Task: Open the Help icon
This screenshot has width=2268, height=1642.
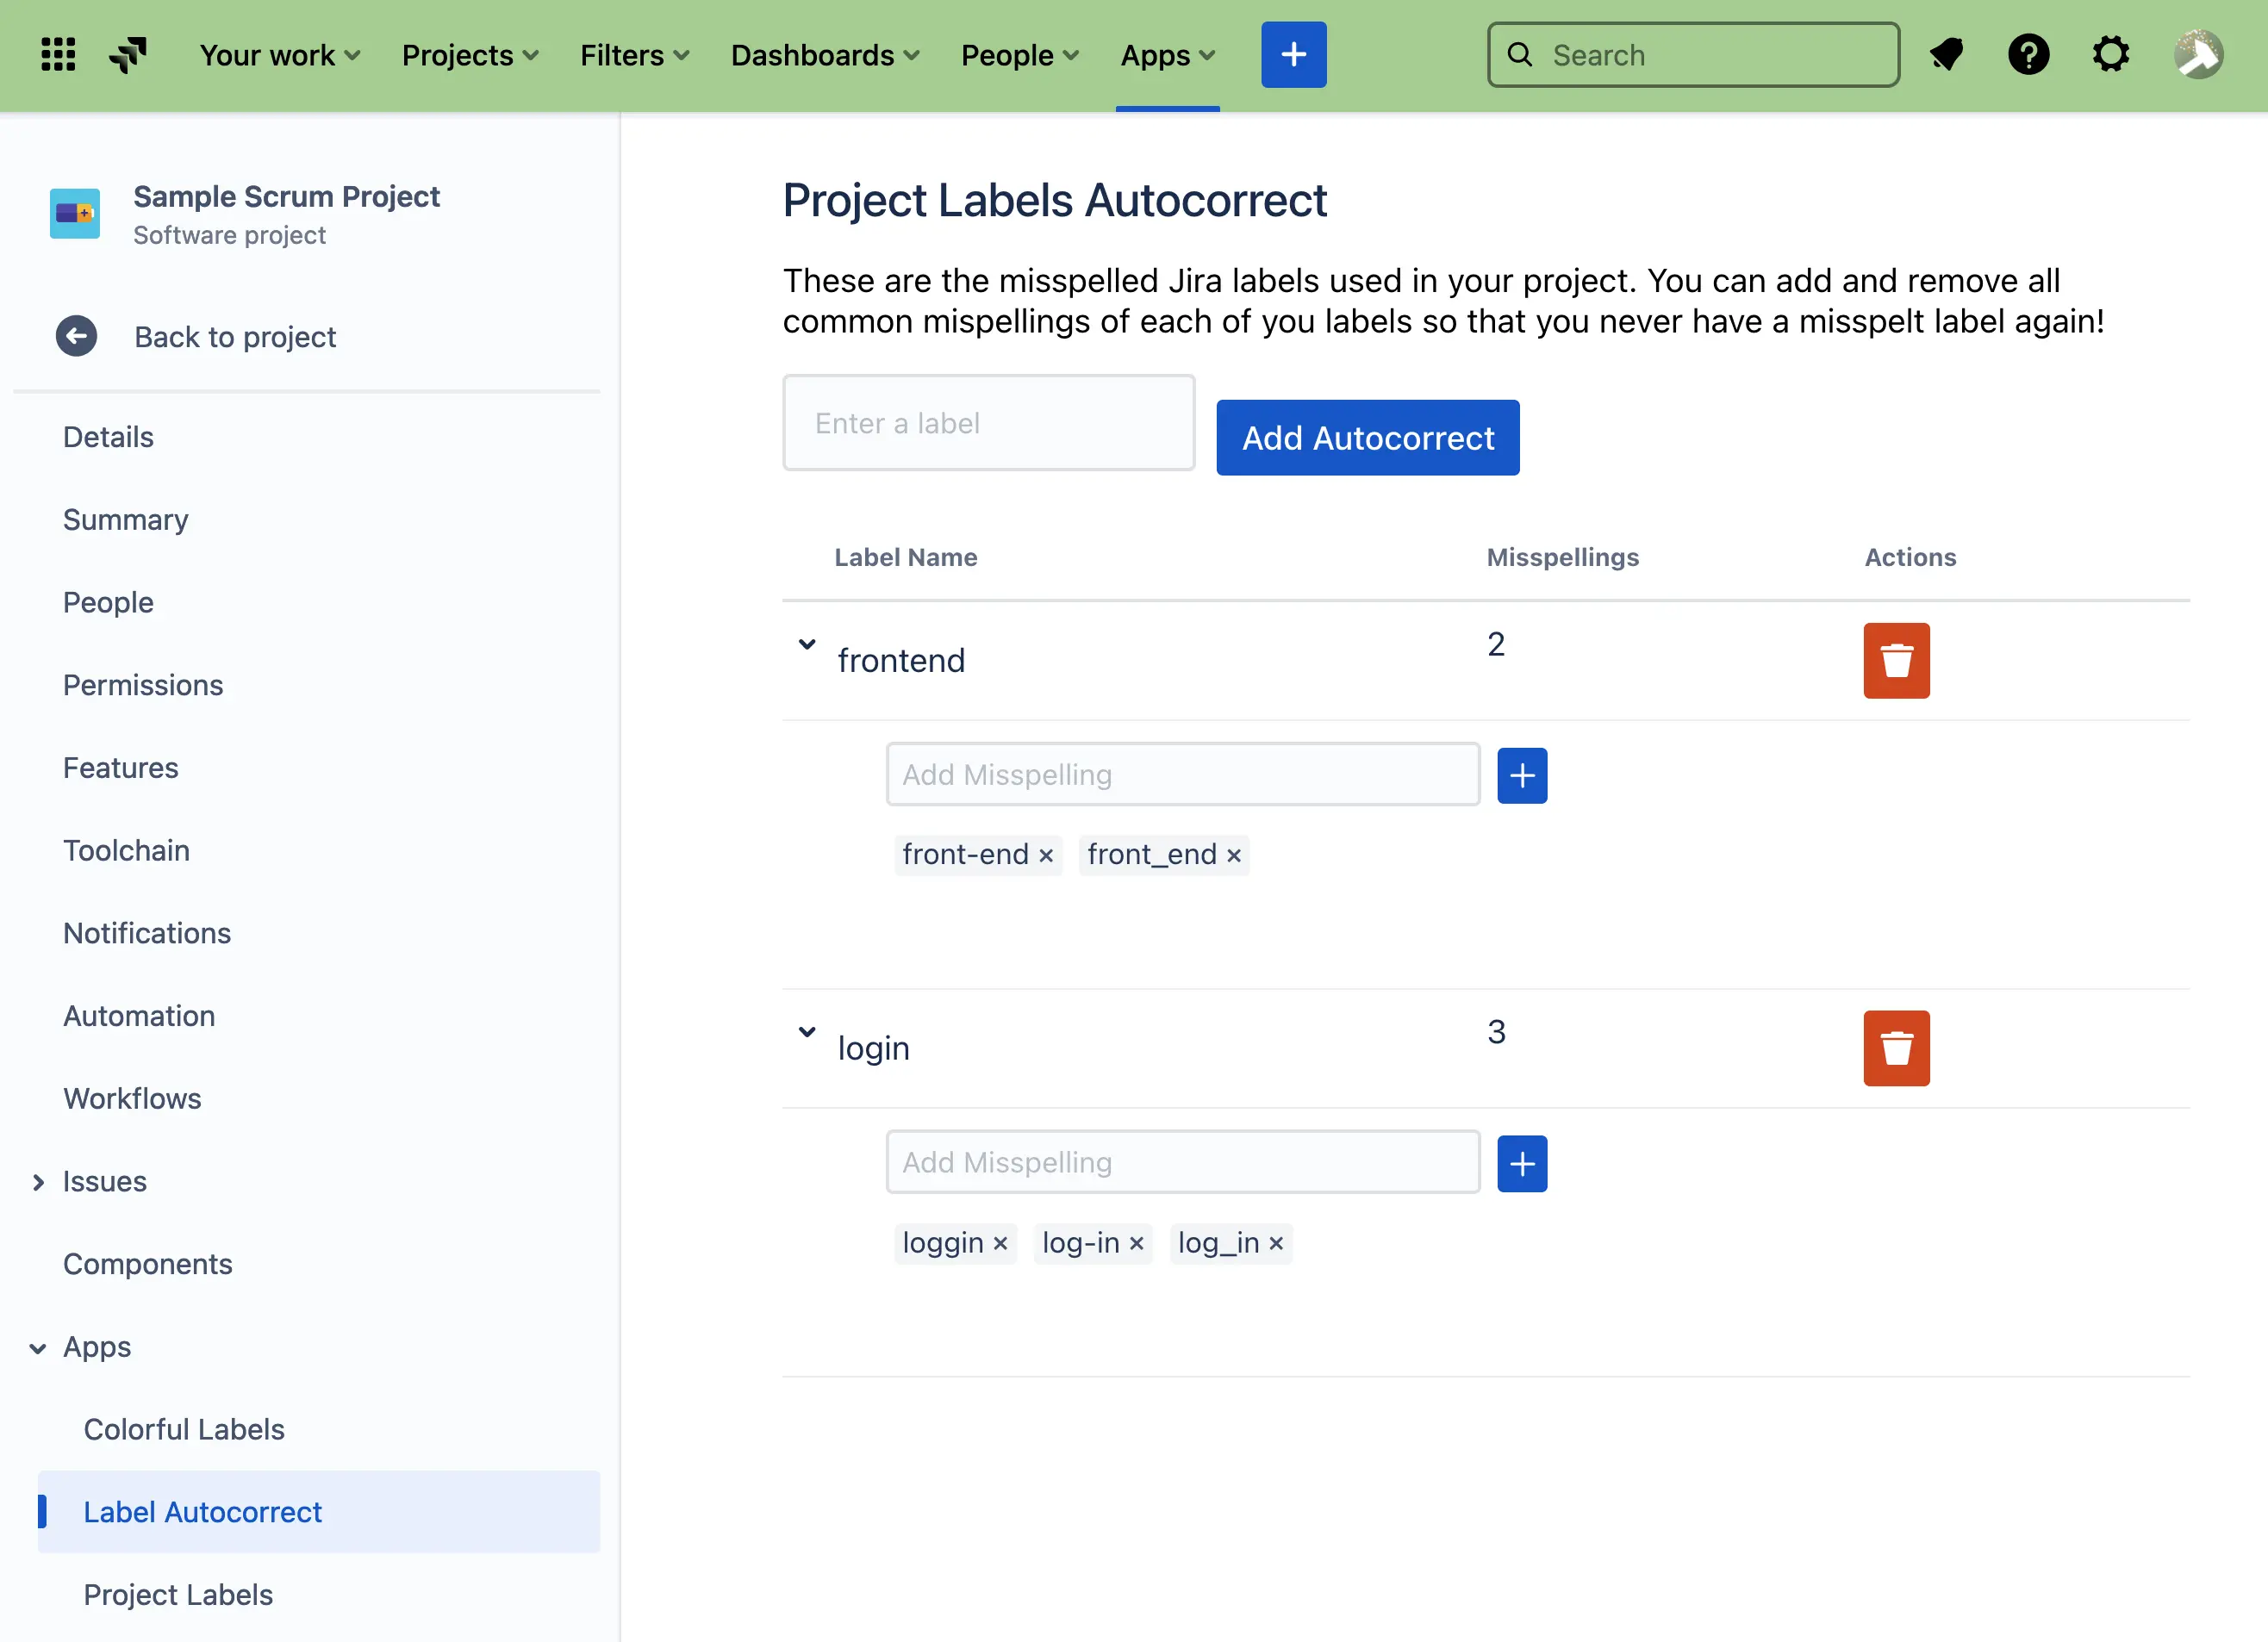Action: pyautogui.click(x=2029, y=54)
